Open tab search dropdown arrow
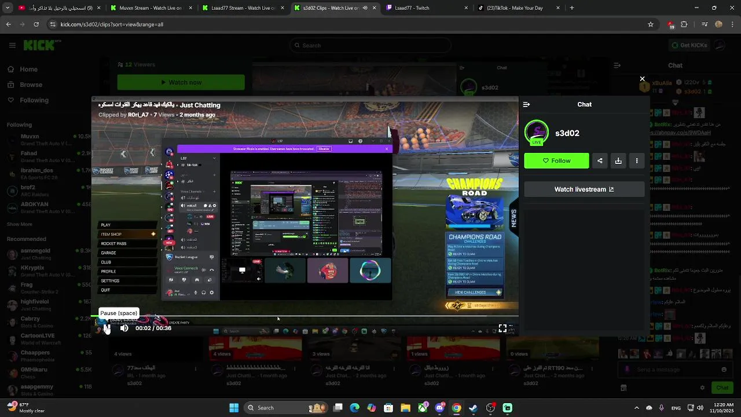The image size is (741, 417). pyautogui.click(x=8, y=8)
